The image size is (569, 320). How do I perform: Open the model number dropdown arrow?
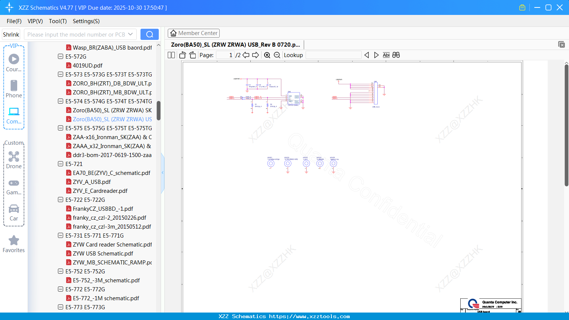[130, 34]
